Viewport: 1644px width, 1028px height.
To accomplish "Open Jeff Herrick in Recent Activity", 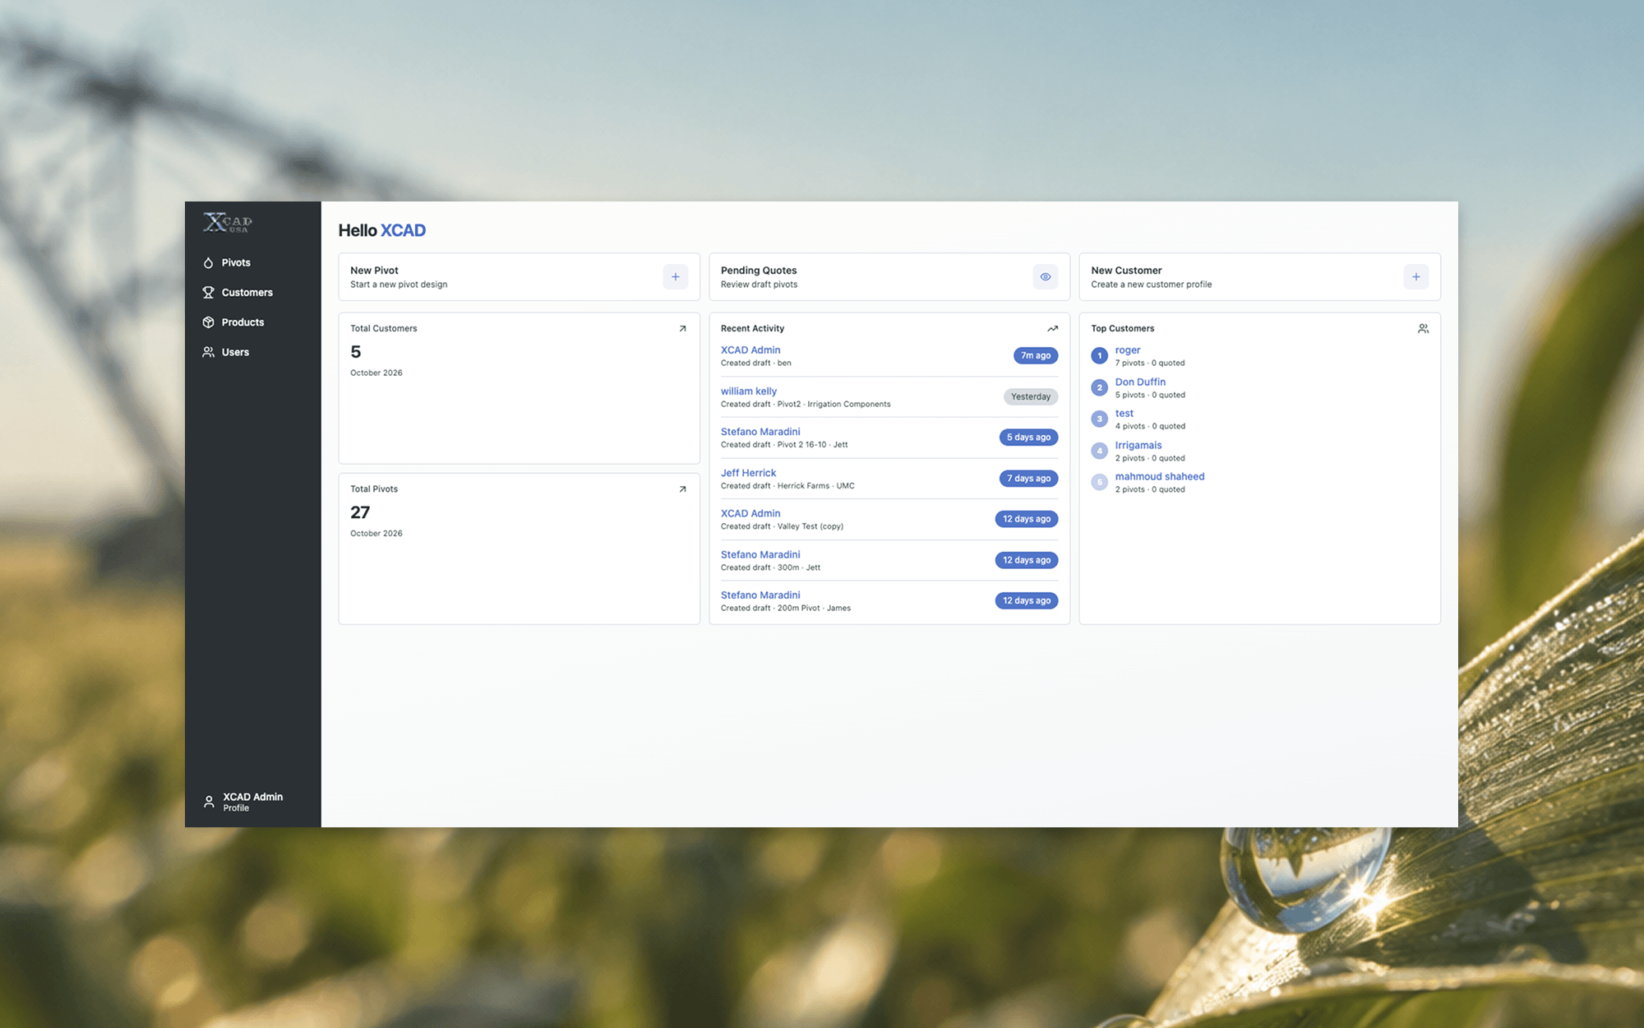I will click(x=748, y=473).
